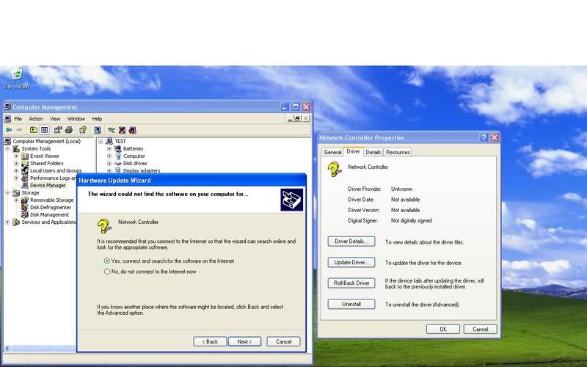
Task: Collapse the Storage tree node
Action: [7, 192]
